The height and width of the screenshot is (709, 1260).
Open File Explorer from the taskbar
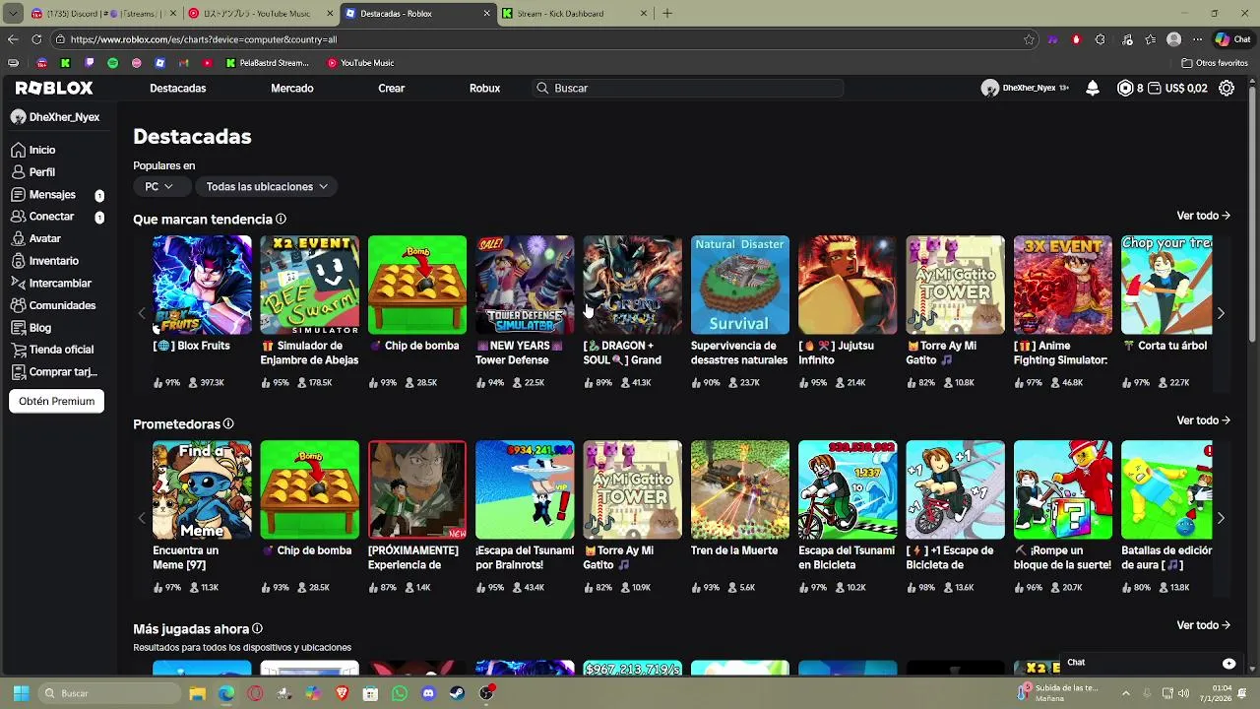(x=197, y=693)
